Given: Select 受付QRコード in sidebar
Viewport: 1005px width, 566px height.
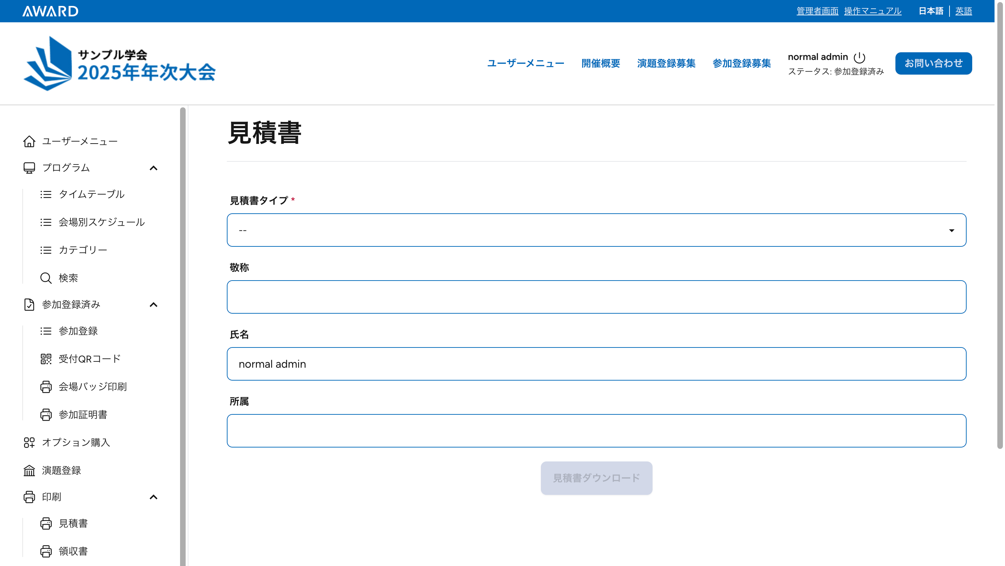Looking at the screenshot, I should tap(90, 359).
